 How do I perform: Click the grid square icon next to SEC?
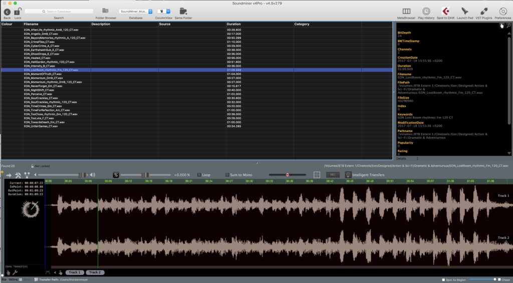point(317,175)
